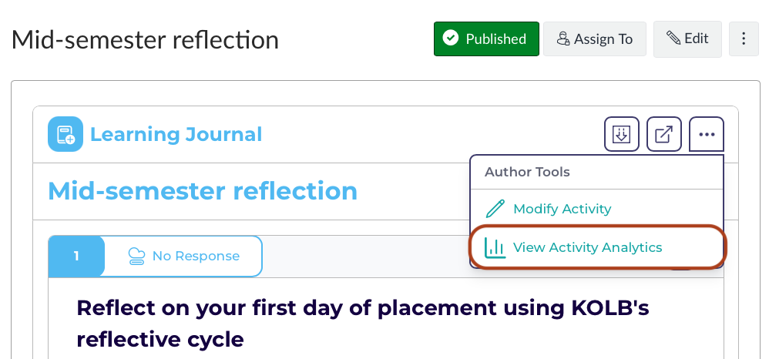Click the Assign To button
The image size is (769, 359).
pyautogui.click(x=594, y=39)
